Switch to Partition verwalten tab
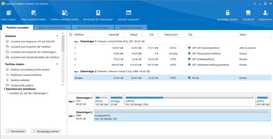273x139 pixels. coord(18,28)
